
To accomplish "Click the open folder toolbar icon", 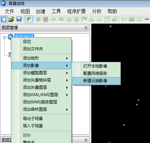I will point(11,19).
